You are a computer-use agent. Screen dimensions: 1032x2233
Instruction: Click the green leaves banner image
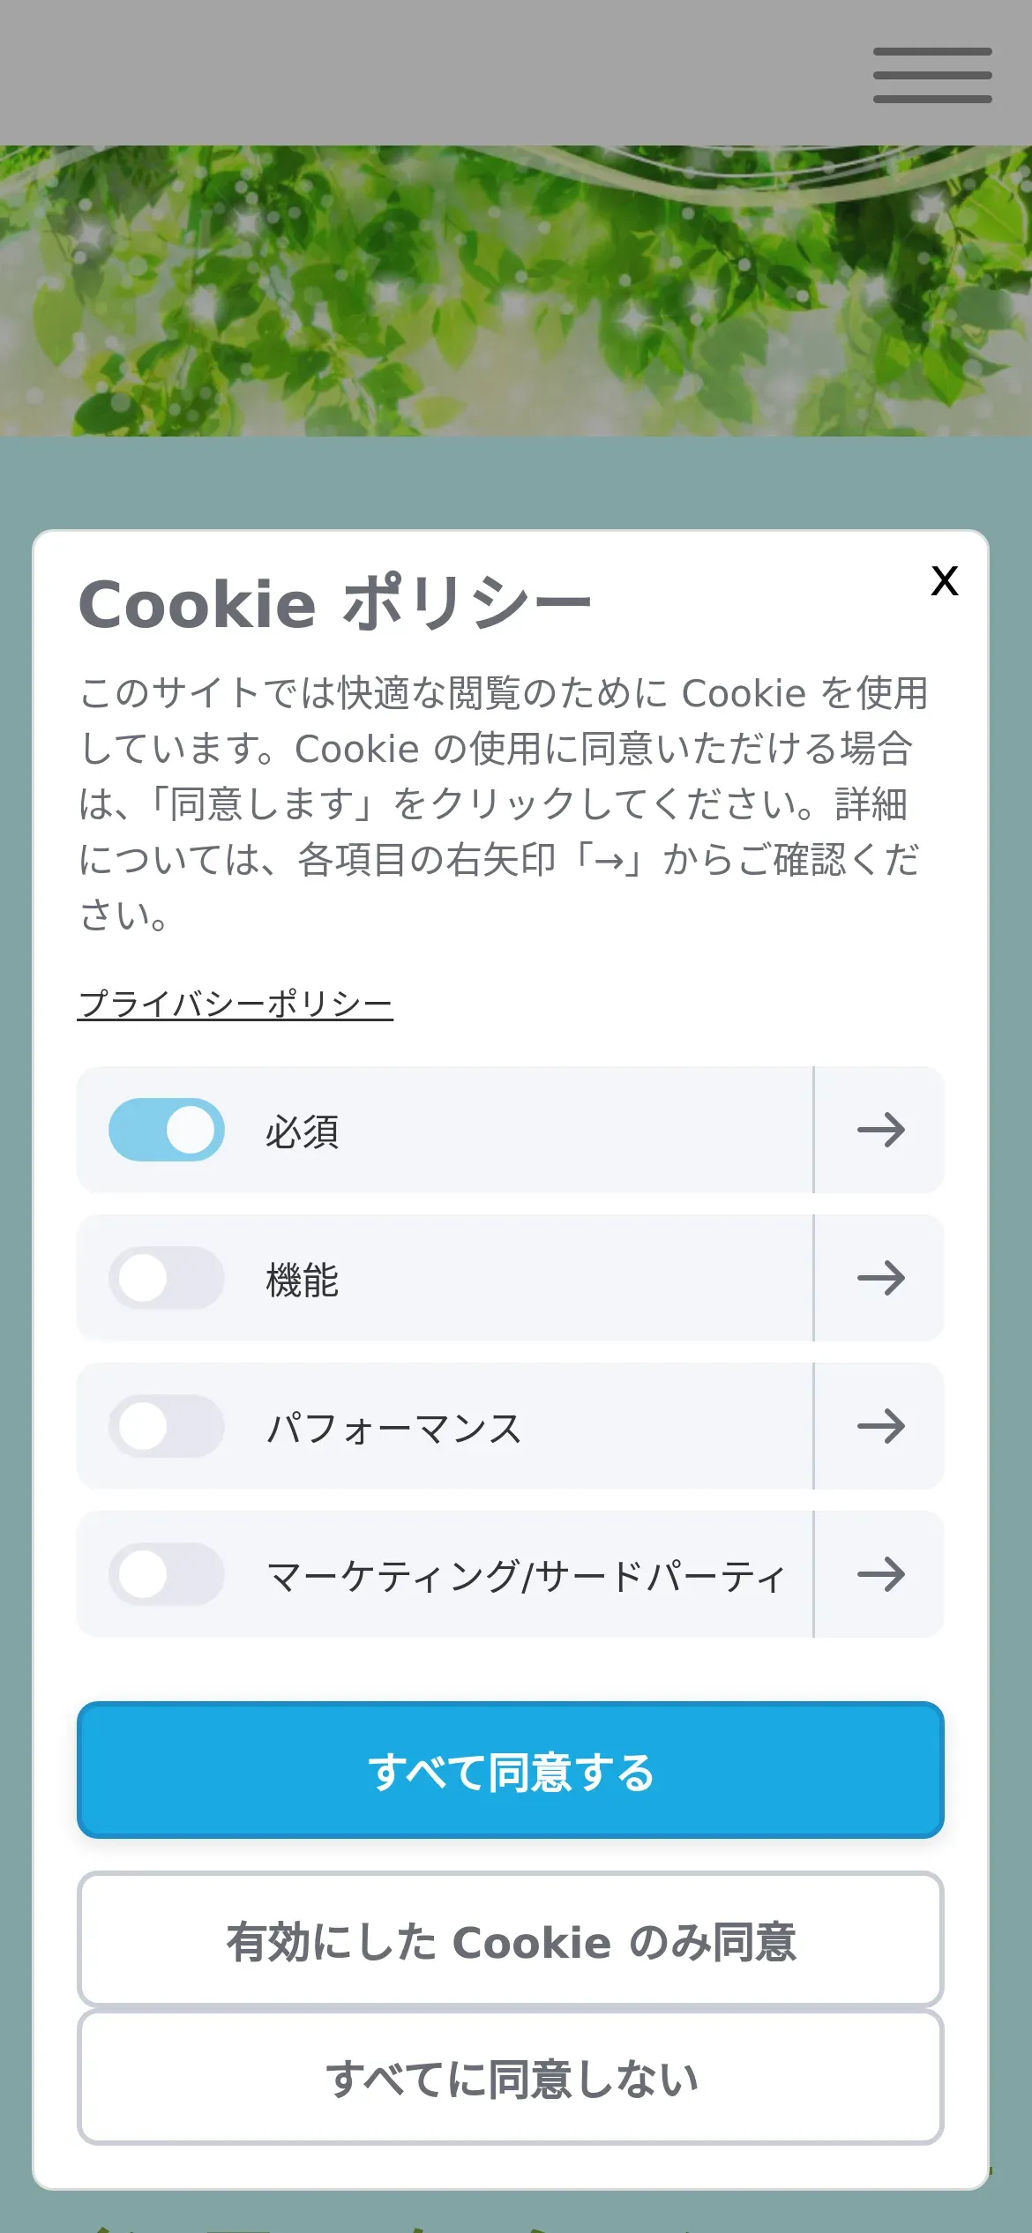pyautogui.click(x=516, y=291)
